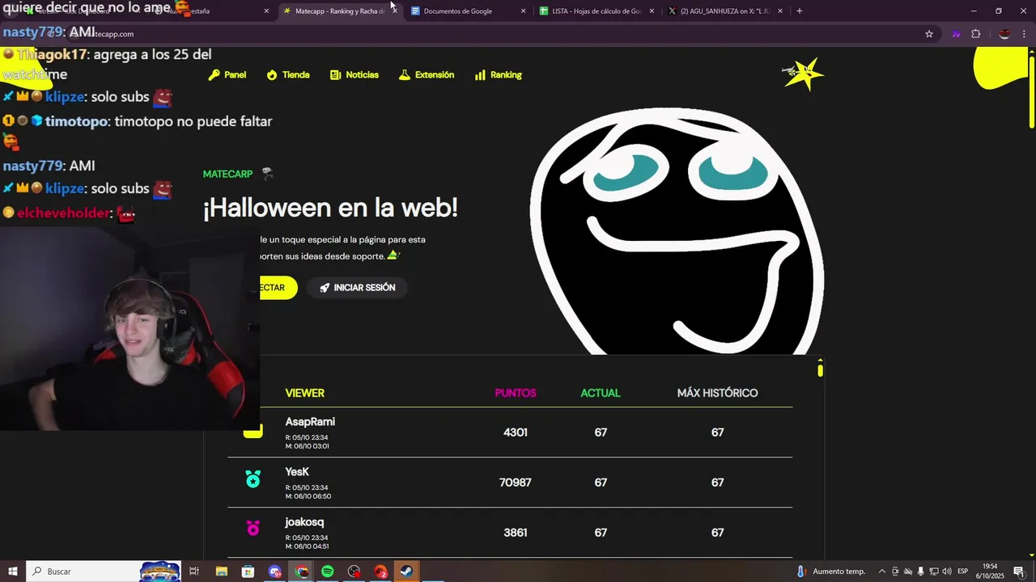Open Spotify from the taskbar
The width and height of the screenshot is (1036, 582).
tap(327, 571)
